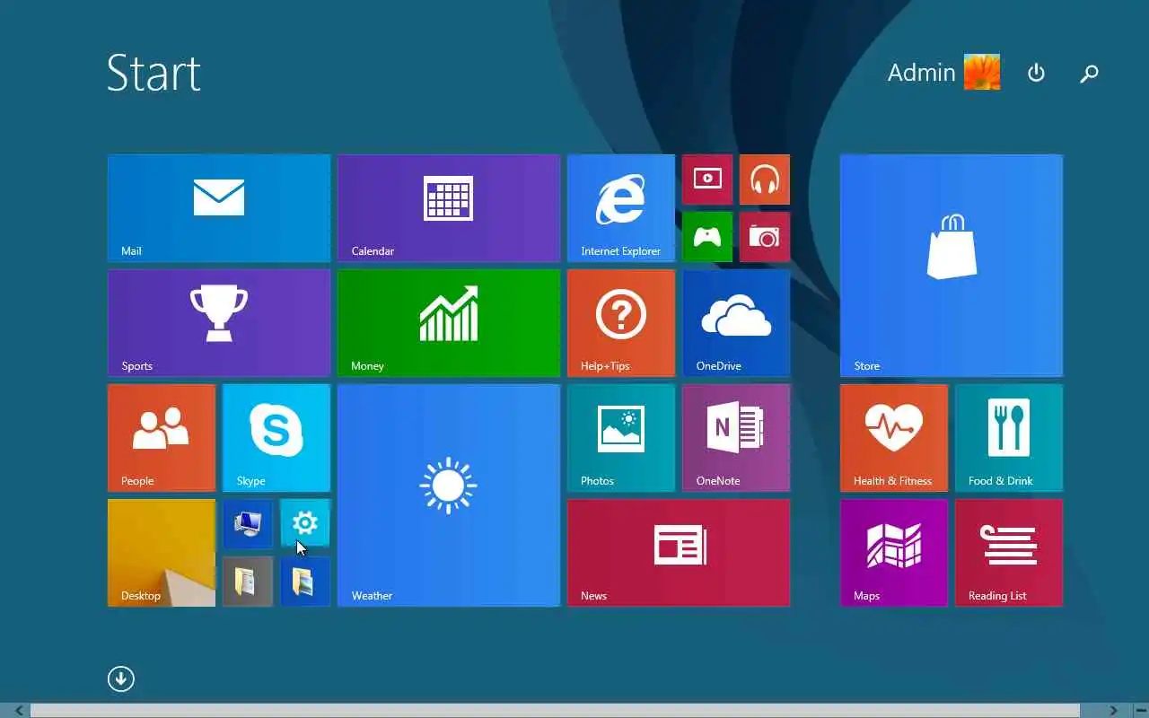Open the Admin user account menu

click(943, 73)
